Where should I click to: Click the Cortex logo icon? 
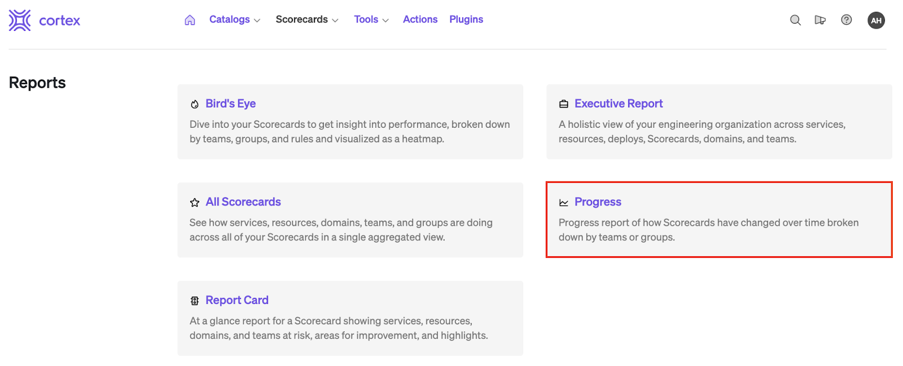(x=20, y=20)
